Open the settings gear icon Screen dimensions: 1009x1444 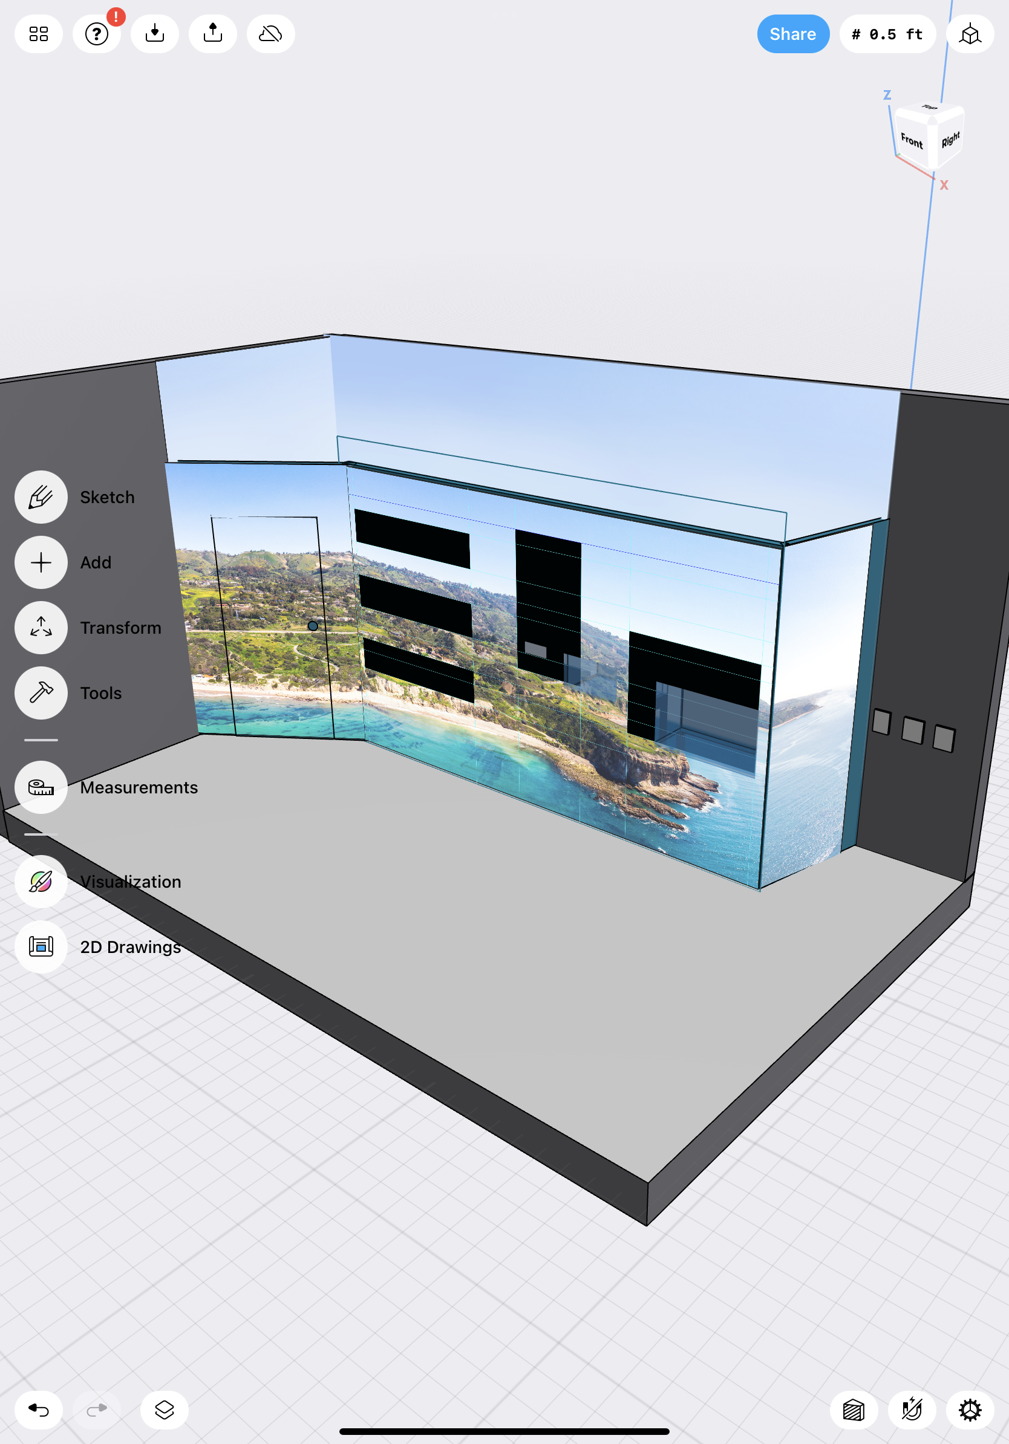(969, 1410)
